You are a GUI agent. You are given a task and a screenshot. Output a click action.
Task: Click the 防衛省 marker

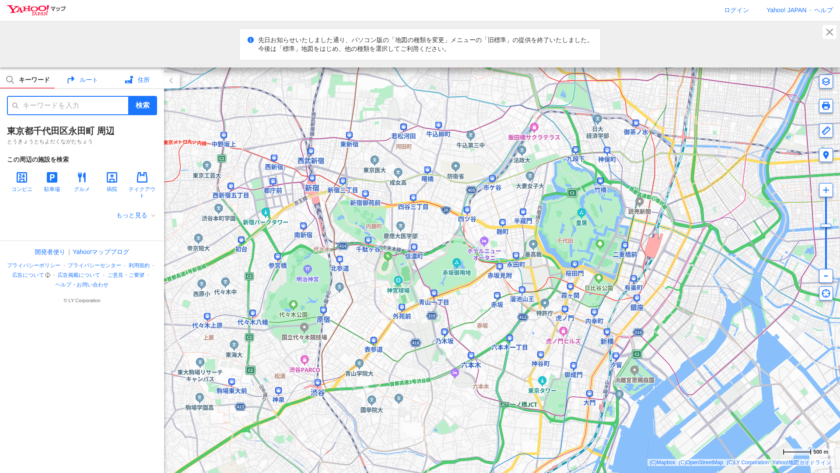(455, 166)
